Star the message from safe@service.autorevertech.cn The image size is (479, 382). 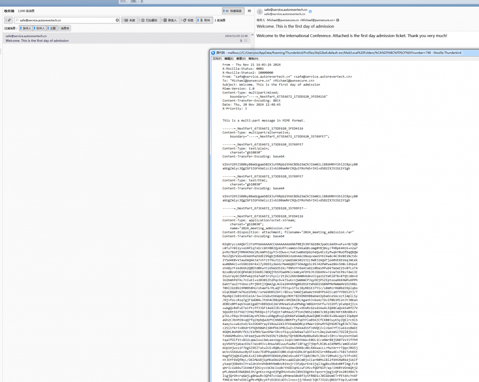coord(246,41)
